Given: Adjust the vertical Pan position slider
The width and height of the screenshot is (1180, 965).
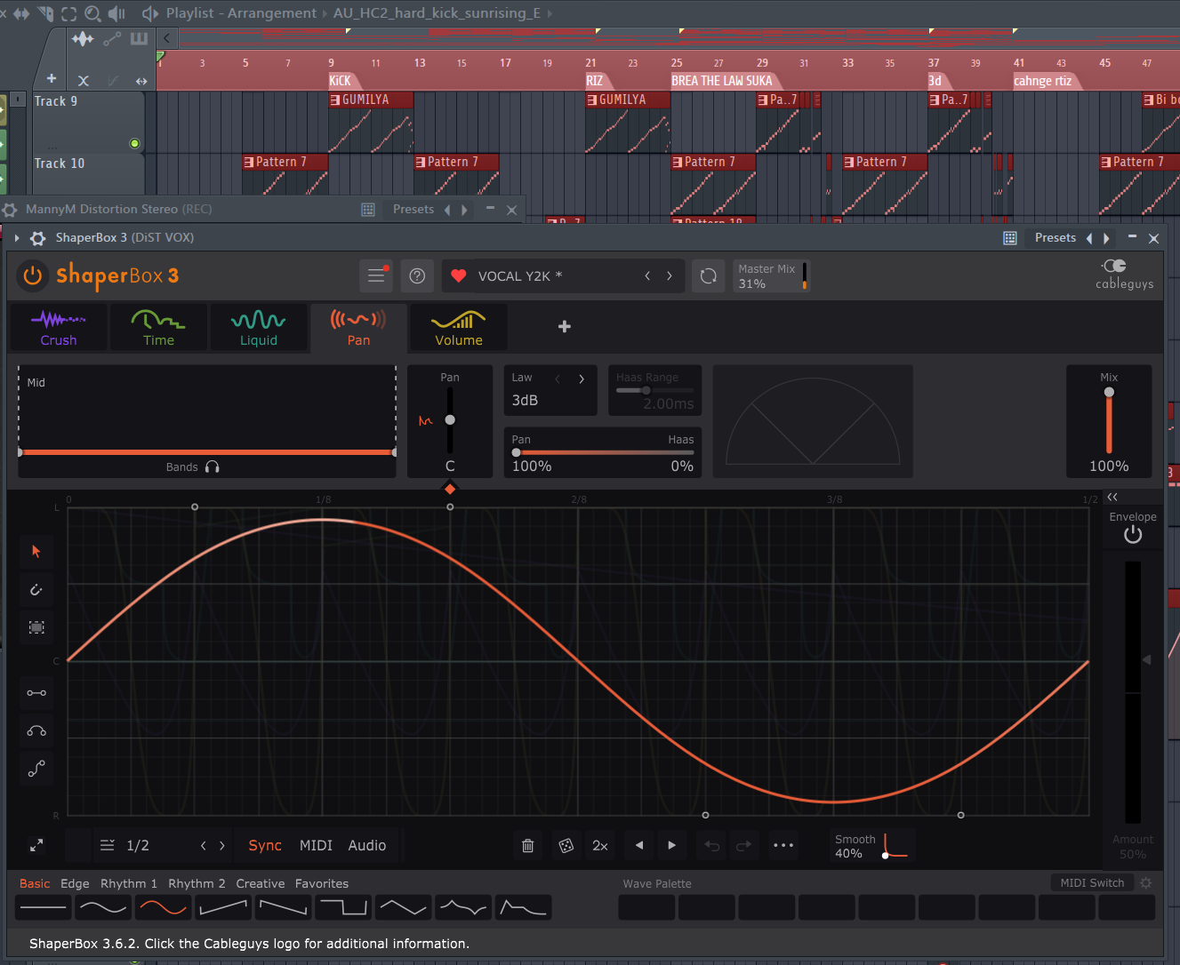Looking at the screenshot, I should (450, 419).
